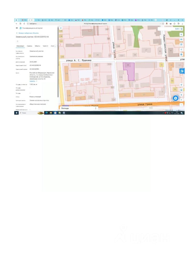Click the share map icon

(x=181, y=49)
